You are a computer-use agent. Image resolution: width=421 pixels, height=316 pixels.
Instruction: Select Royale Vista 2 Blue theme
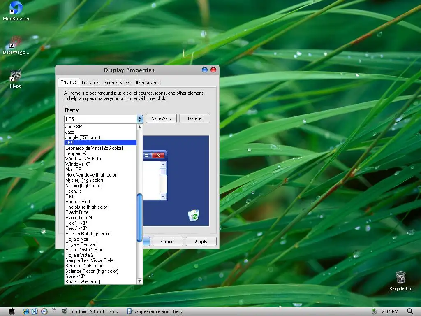[x=100, y=250]
